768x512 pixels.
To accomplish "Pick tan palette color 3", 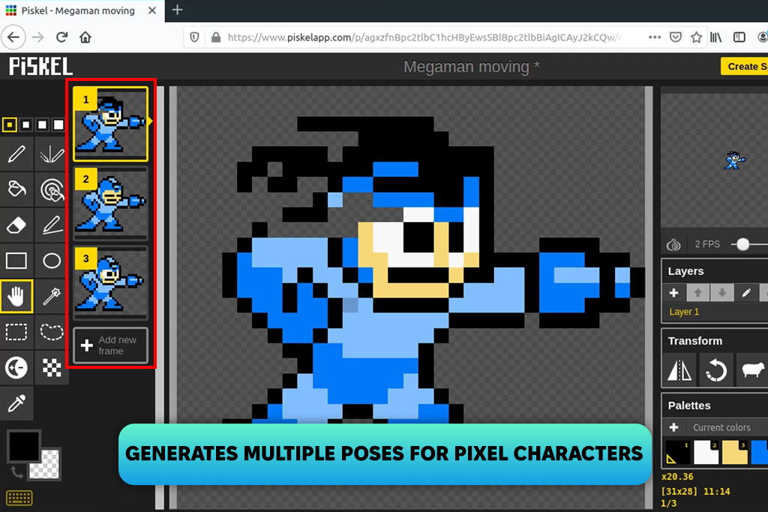I will point(734,452).
